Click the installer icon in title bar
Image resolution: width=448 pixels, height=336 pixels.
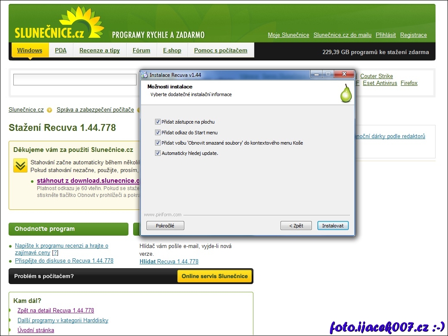click(x=145, y=75)
